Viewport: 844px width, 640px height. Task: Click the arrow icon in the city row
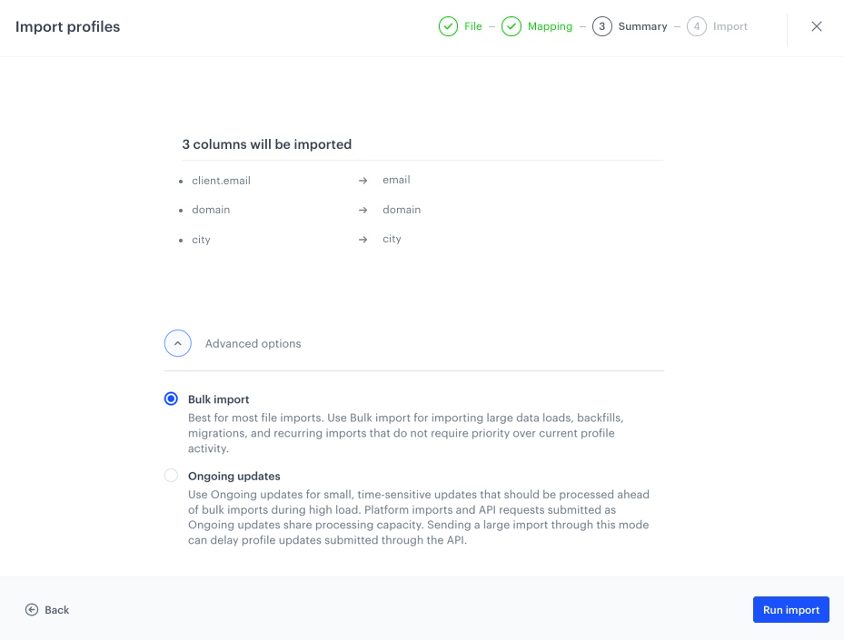pos(362,240)
